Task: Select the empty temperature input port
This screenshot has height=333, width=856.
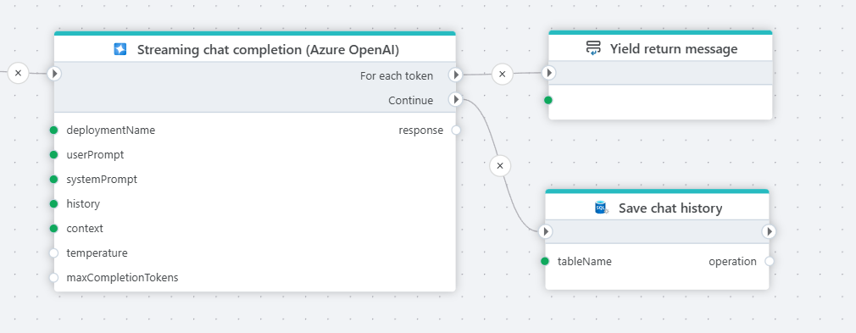Action: coord(53,253)
